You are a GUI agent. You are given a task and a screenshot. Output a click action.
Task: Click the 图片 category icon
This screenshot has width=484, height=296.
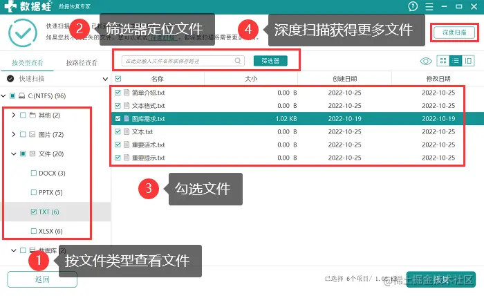32,134
